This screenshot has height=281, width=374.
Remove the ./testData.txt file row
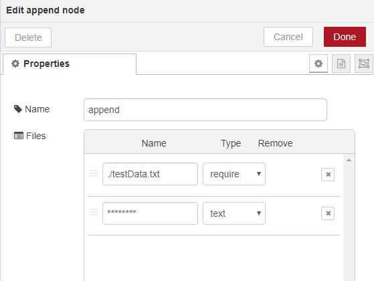(328, 175)
